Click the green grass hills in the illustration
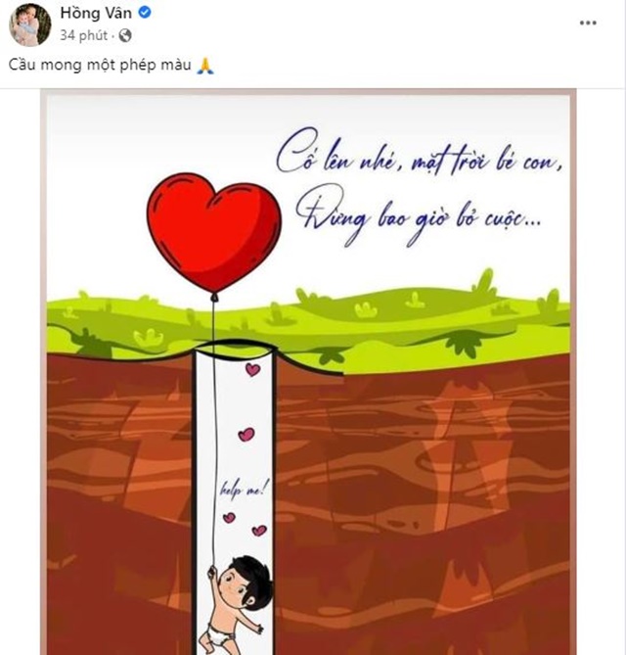Viewport: 626px width, 655px height. click(x=308, y=322)
